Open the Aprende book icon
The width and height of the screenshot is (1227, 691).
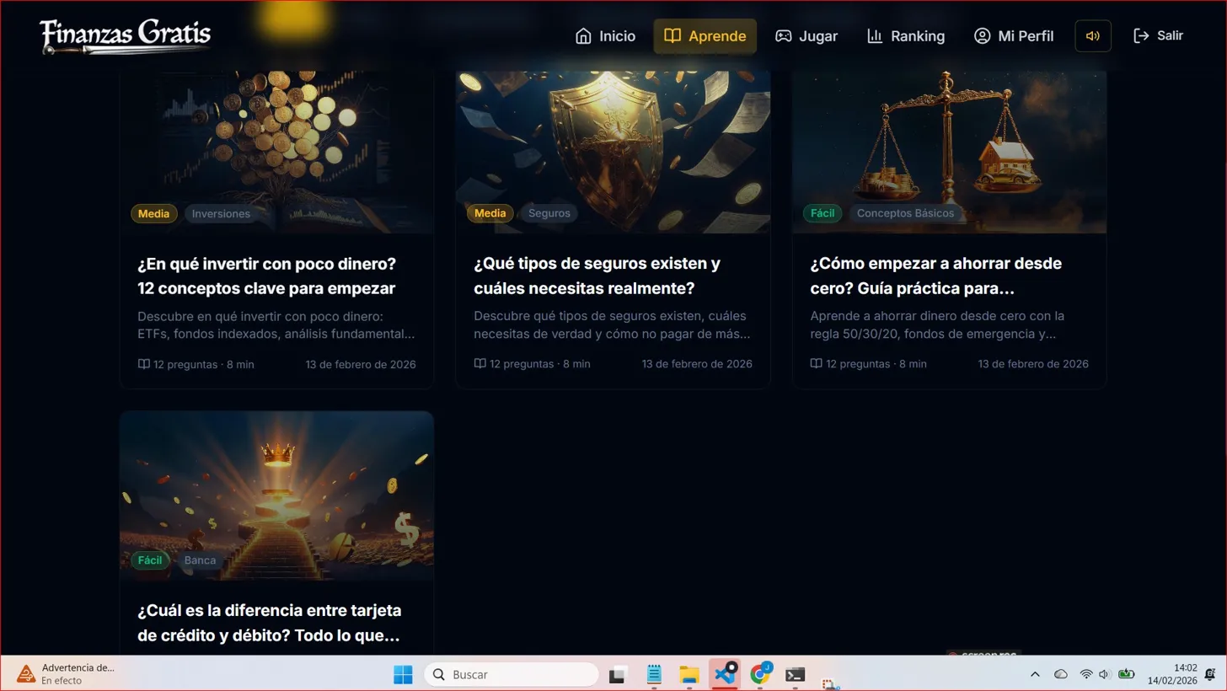click(x=672, y=35)
